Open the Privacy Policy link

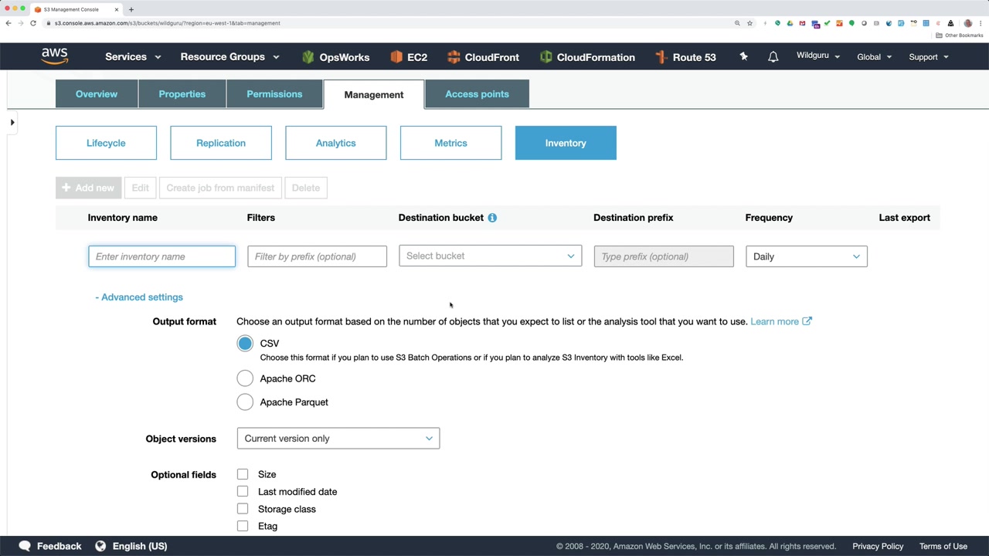(x=878, y=546)
